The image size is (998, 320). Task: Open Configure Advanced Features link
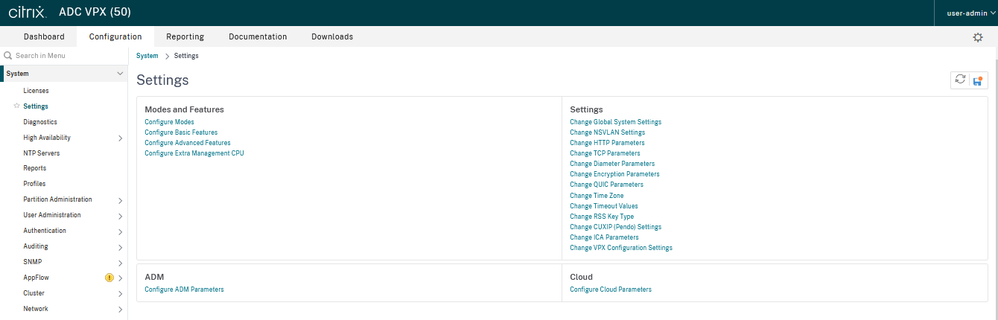coord(188,143)
